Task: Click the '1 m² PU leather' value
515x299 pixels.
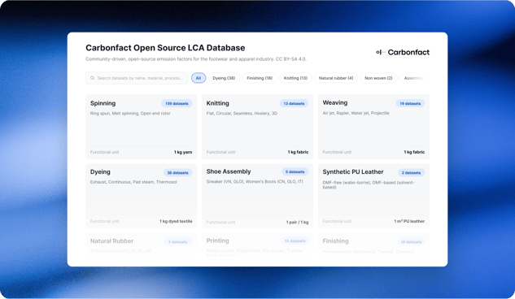Action: [x=409, y=221]
